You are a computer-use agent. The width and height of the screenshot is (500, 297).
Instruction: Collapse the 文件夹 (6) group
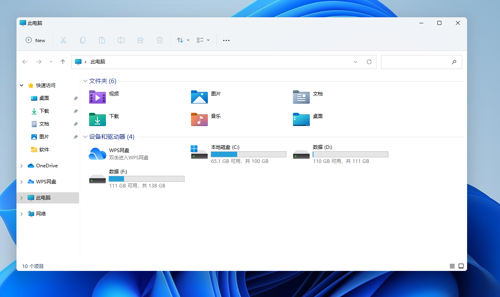85,81
